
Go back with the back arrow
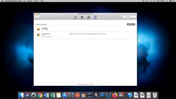(36, 17)
